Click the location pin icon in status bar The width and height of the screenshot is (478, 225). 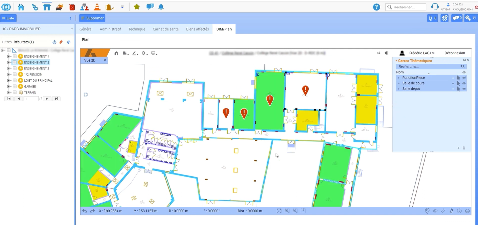pyautogui.click(x=427, y=211)
